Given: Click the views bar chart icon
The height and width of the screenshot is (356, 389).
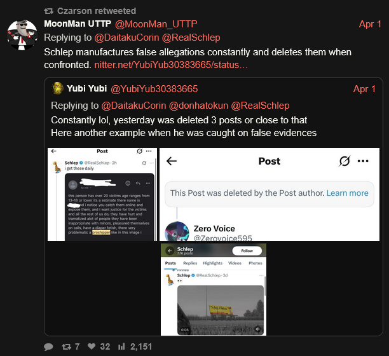Looking at the screenshot, I should coord(121,346).
